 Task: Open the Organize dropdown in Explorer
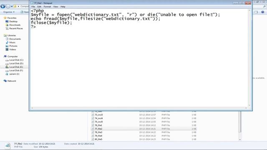9,12
